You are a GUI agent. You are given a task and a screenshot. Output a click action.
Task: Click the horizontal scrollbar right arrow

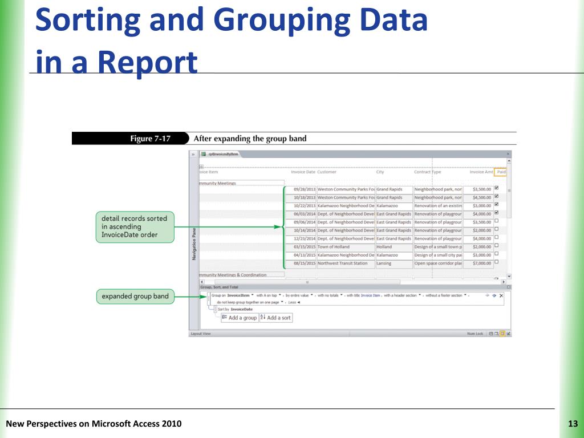(504, 282)
